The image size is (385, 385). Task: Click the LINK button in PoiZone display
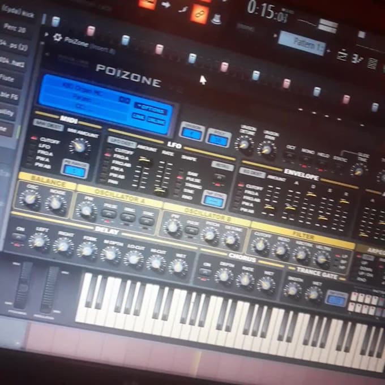[x=138, y=117]
